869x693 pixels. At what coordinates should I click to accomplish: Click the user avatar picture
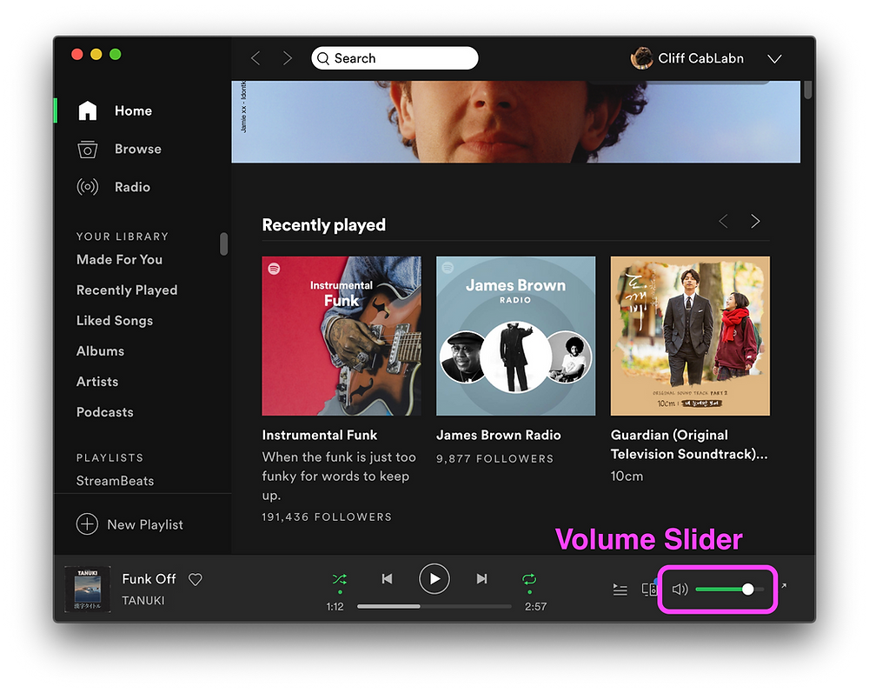pos(642,58)
